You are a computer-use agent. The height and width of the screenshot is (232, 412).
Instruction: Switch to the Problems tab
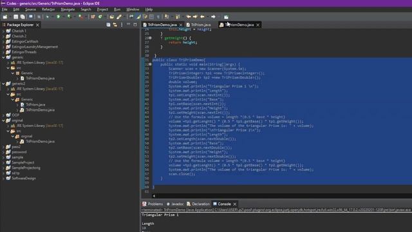click(x=153, y=204)
